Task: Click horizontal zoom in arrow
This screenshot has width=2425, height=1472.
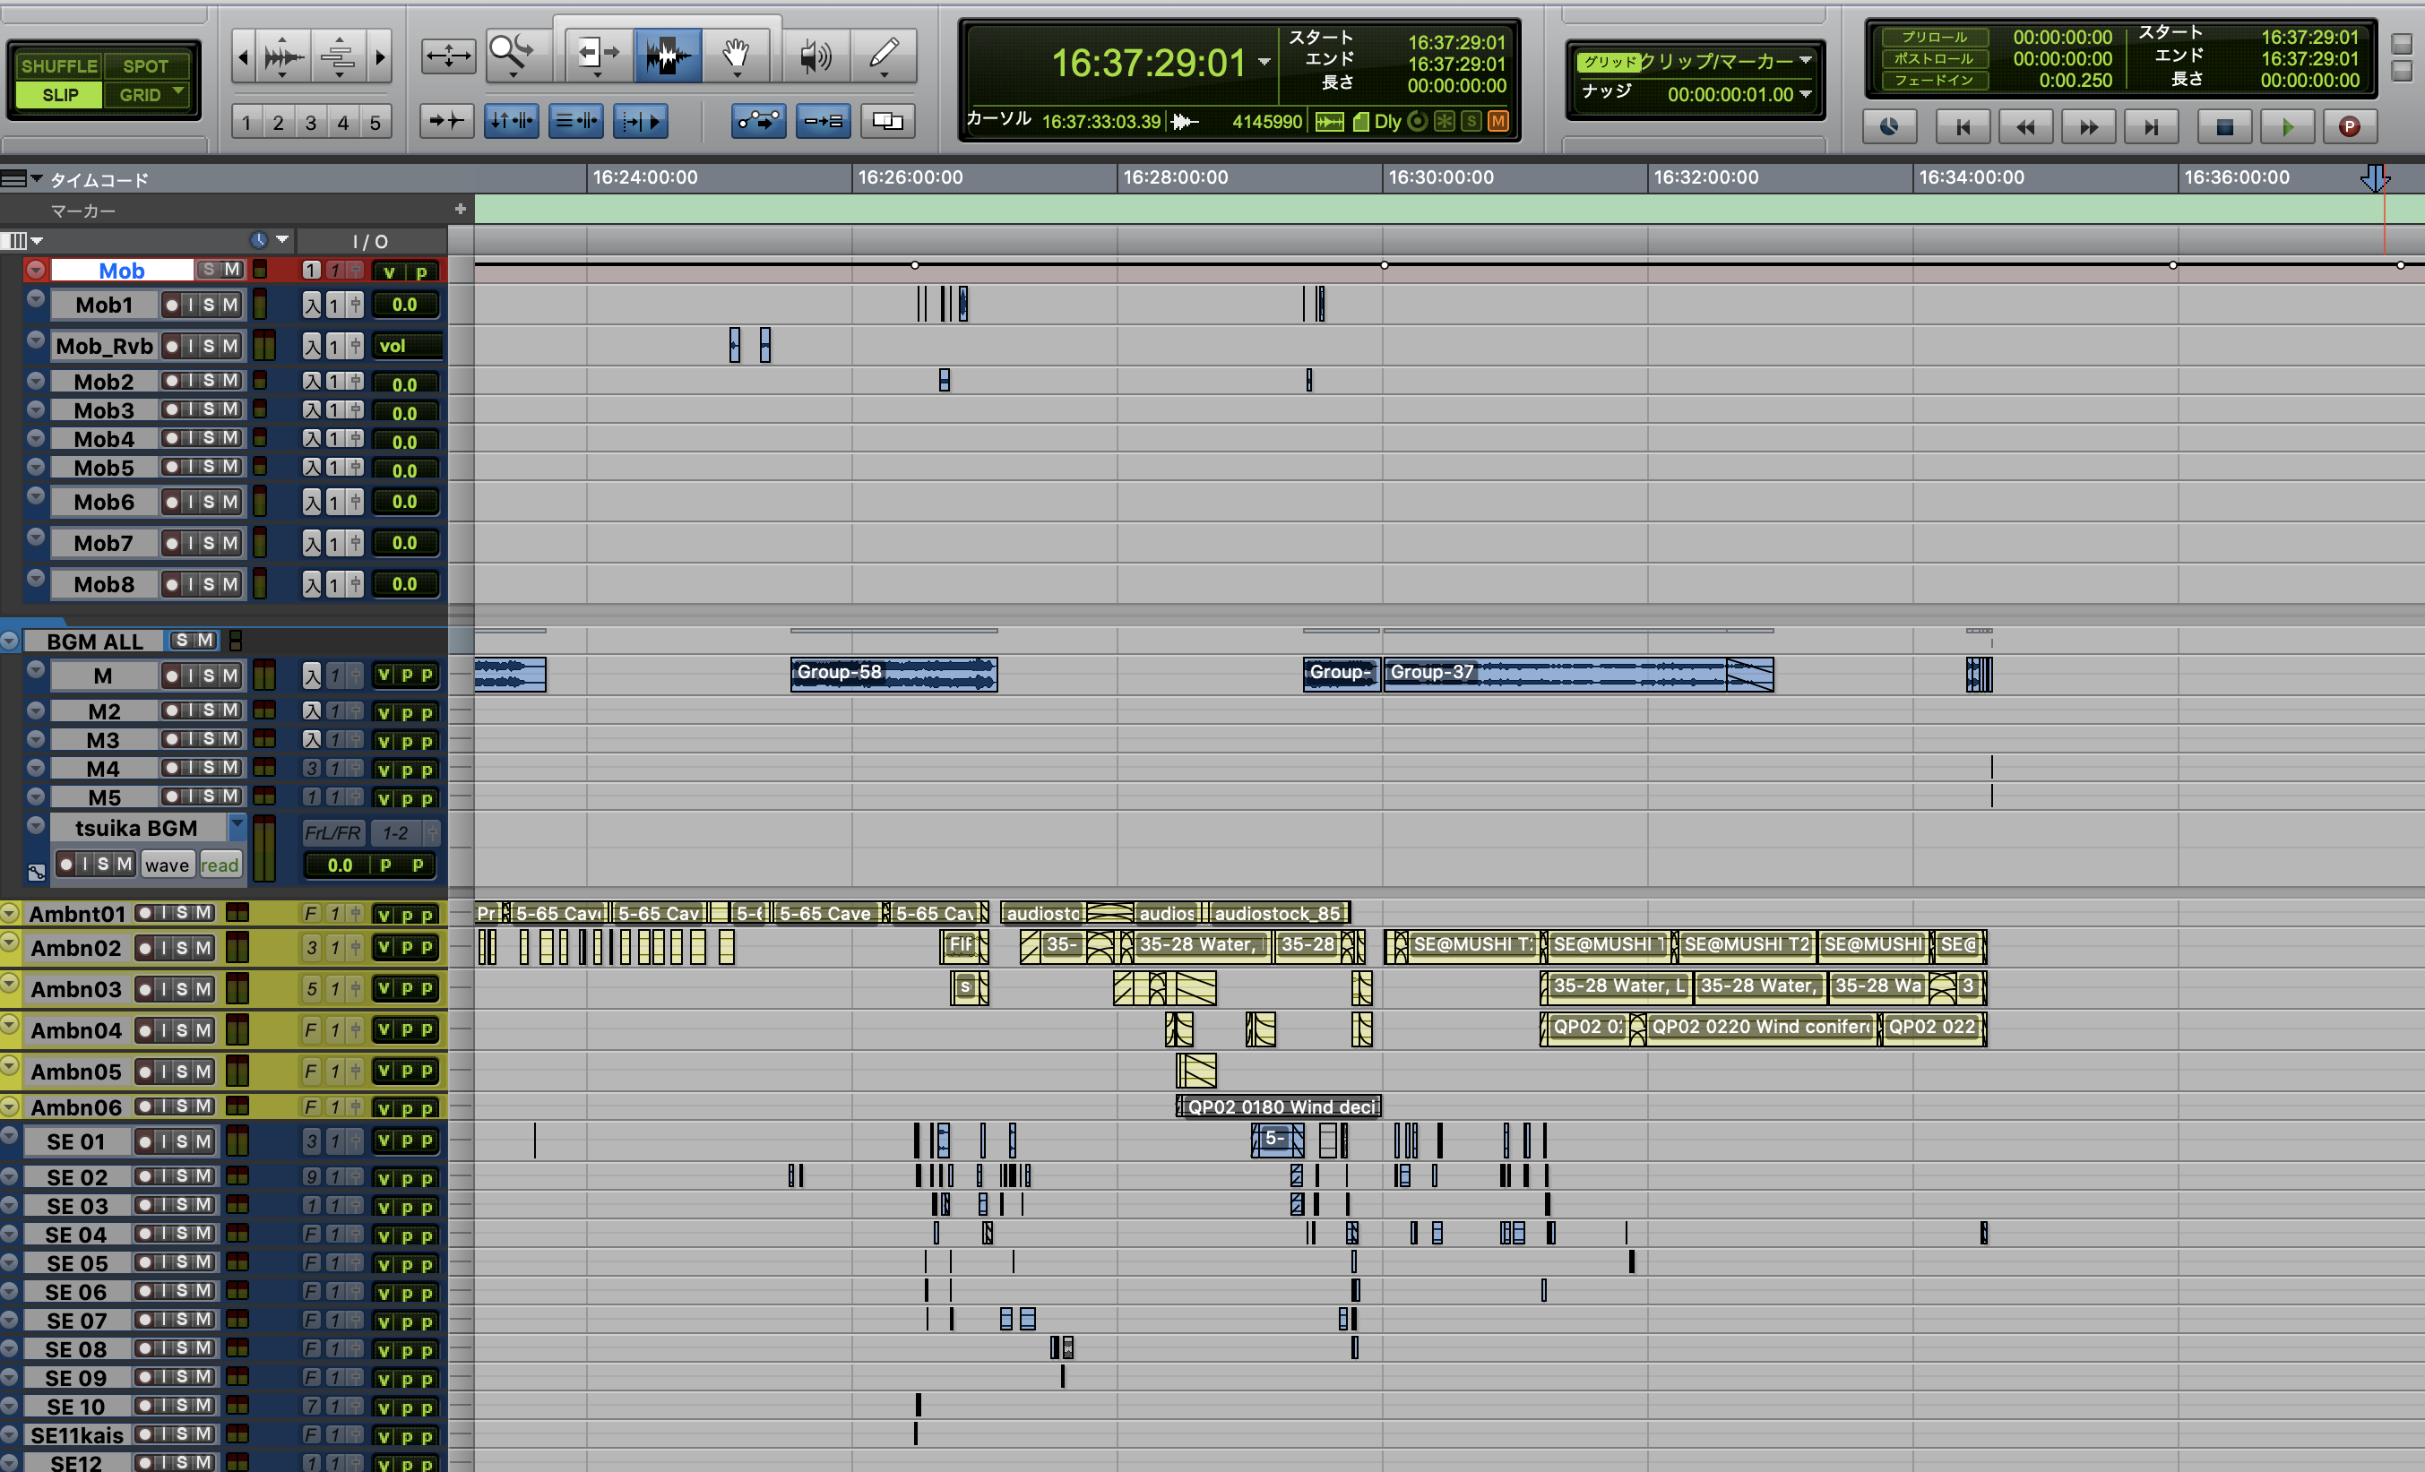Action: coord(380,56)
